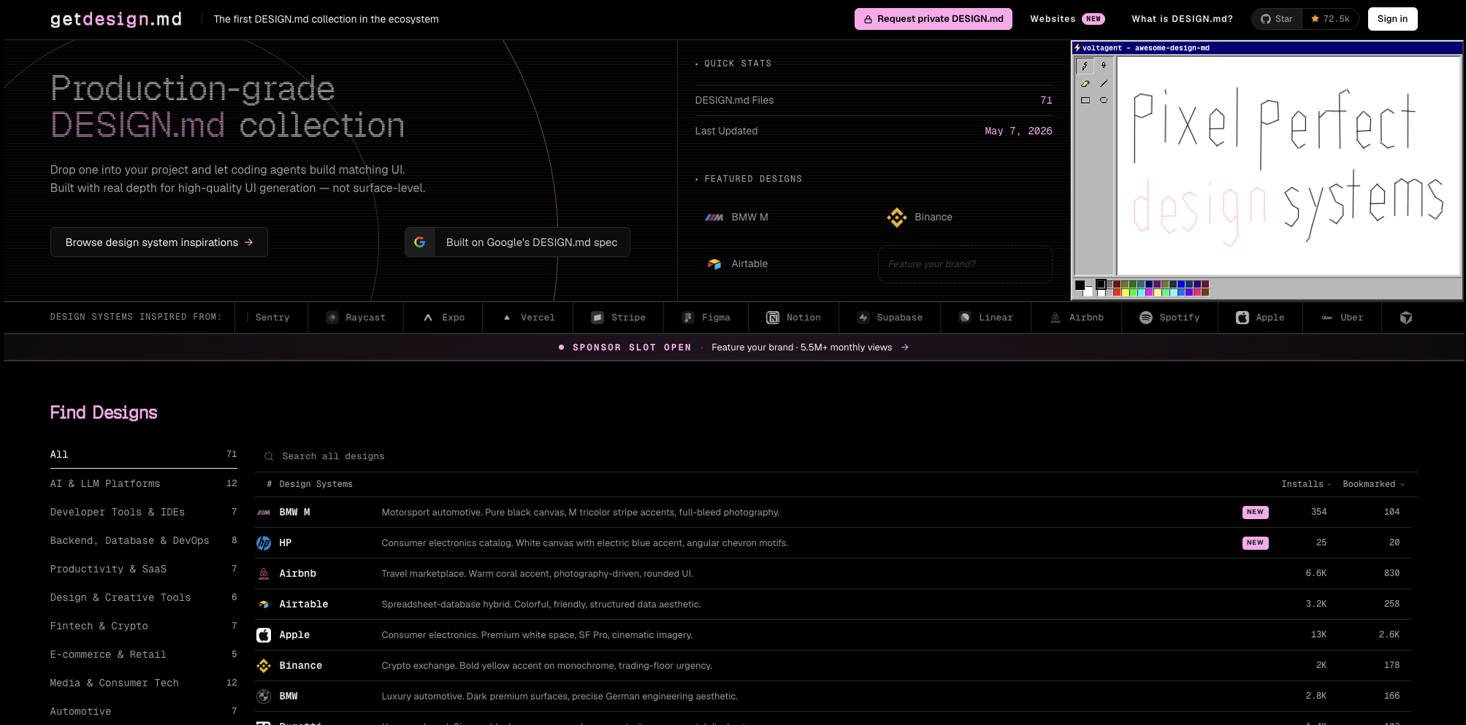Click Request private DESIGN.md button
Image resolution: width=1466 pixels, height=725 pixels.
point(933,19)
